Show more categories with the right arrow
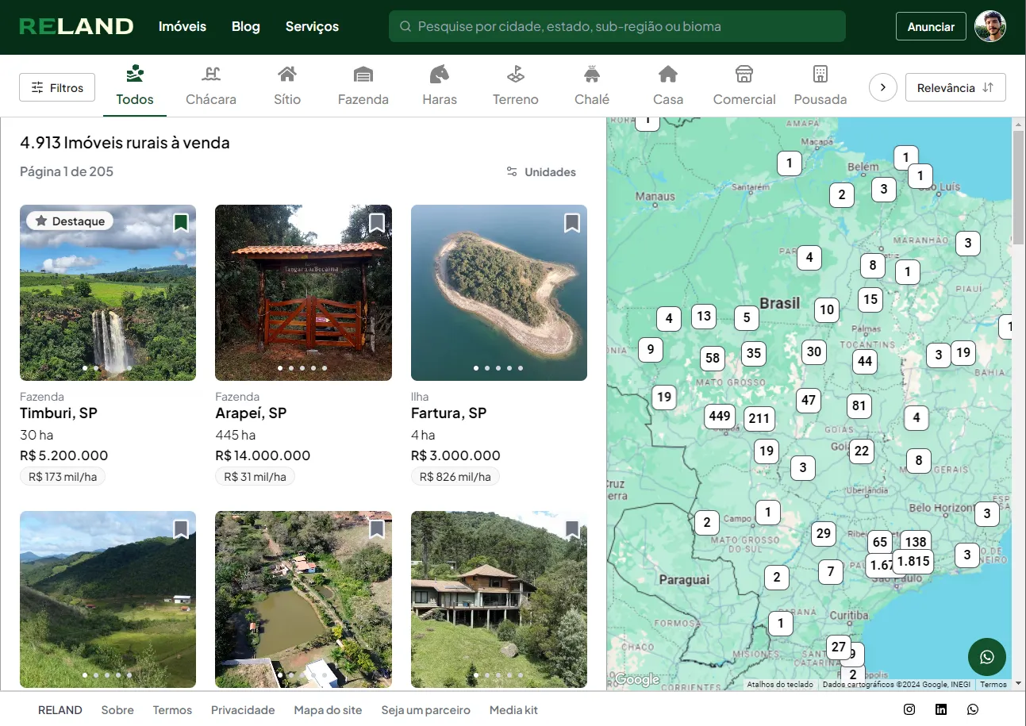Image resolution: width=1026 pixels, height=726 pixels. click(x=883, y=87)
